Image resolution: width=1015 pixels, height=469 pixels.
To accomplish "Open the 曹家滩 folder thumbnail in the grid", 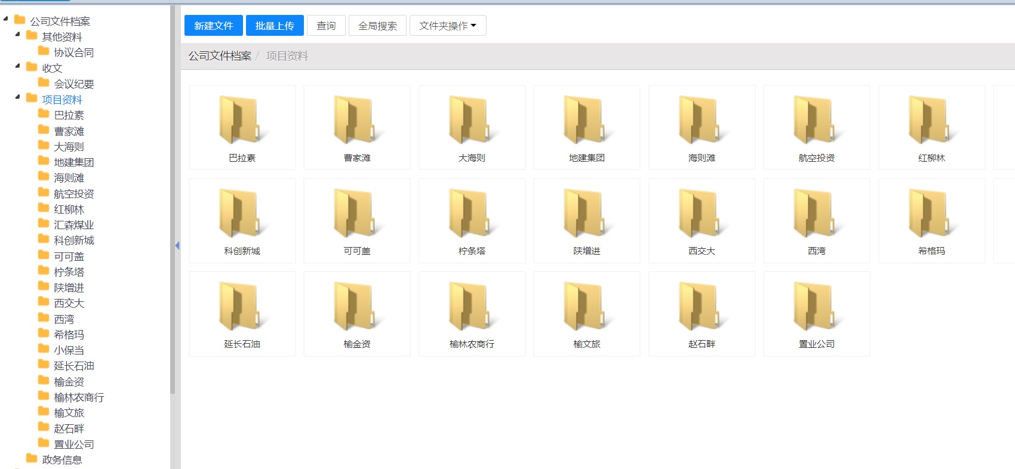I will pos(357,127).
